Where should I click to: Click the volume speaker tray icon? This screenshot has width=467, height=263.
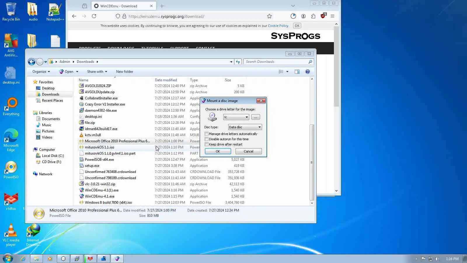click(437, 259)
